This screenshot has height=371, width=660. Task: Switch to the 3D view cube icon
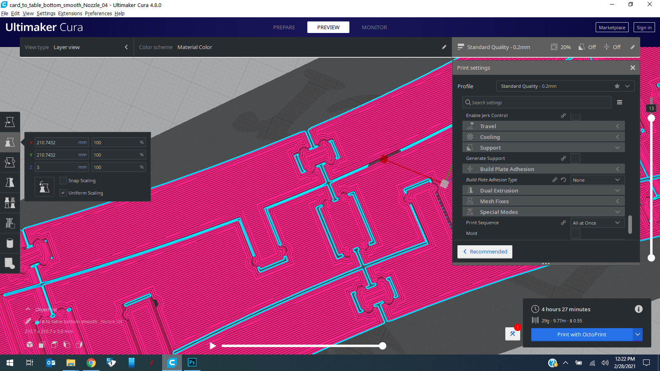click(30, 345)
